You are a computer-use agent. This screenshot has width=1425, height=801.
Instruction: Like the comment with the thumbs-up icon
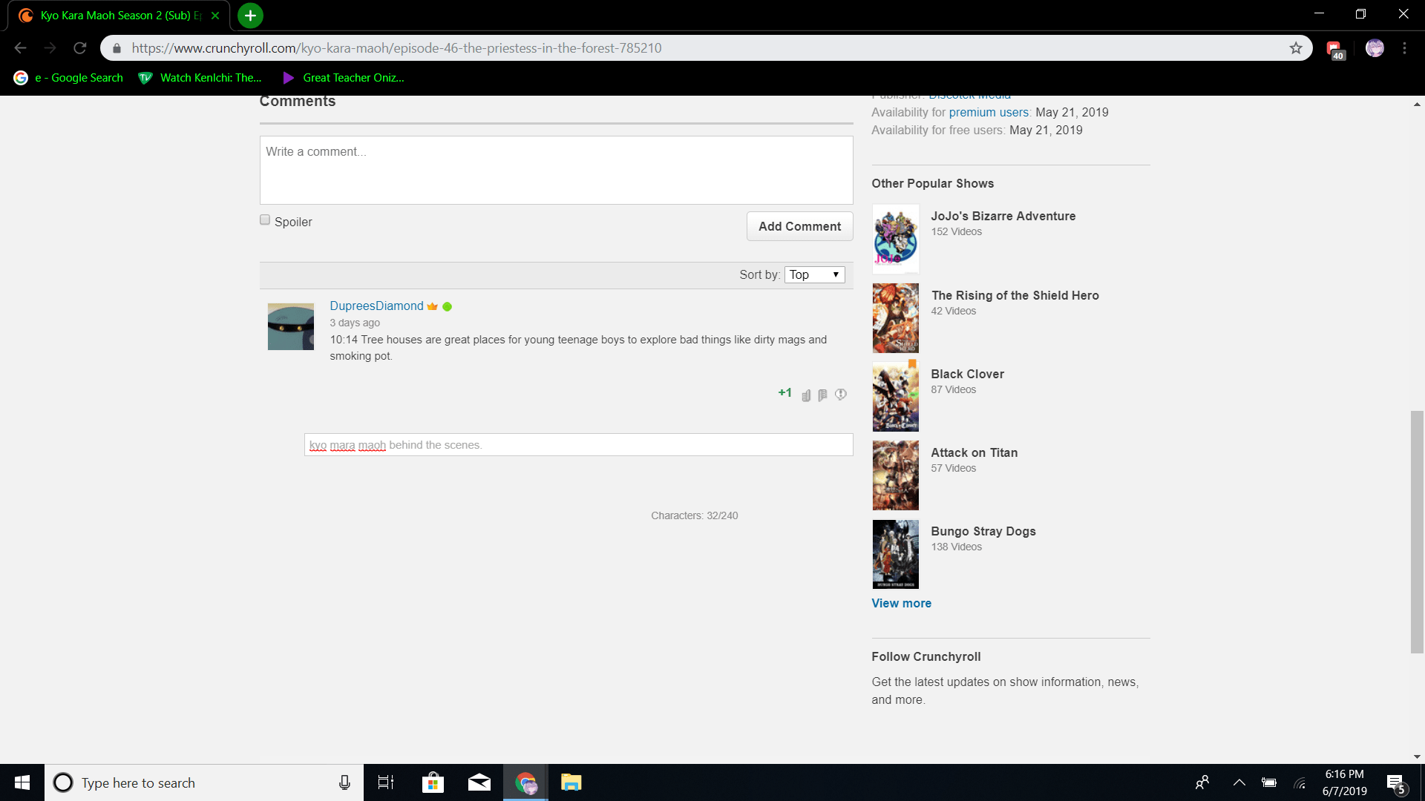(x=806, y=395)
